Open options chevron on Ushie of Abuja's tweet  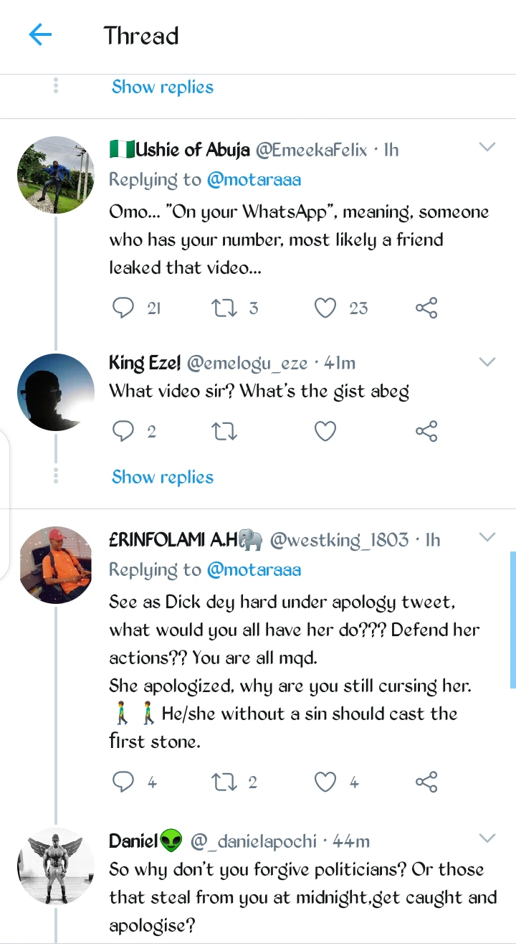coord(487,148)
